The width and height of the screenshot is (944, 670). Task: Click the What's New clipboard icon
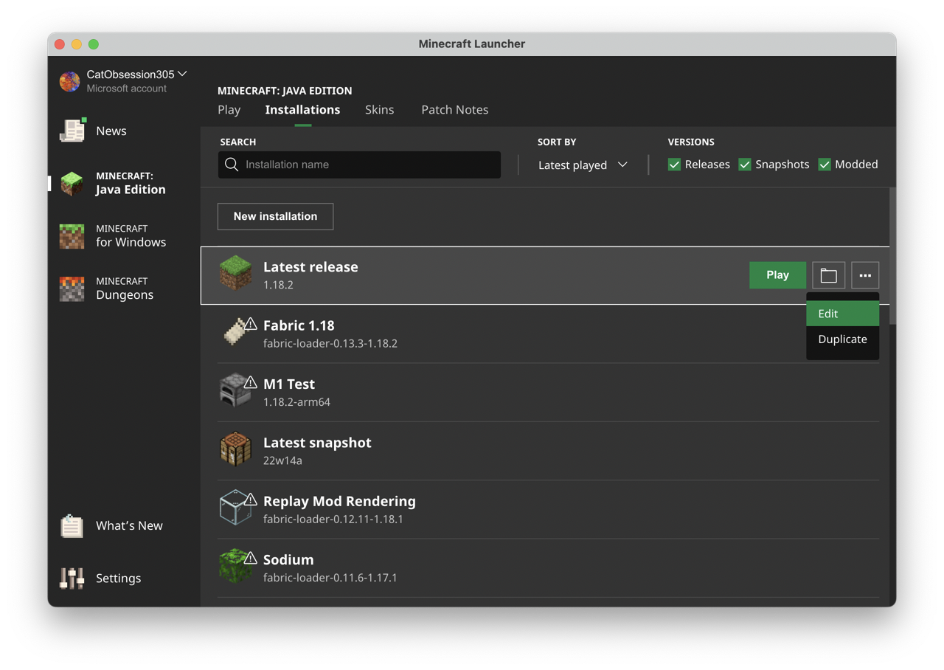tap(71, 525)
